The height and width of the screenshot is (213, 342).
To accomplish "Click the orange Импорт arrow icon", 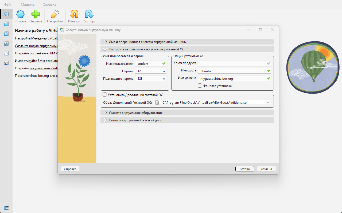I will click(x=74, y=14).
